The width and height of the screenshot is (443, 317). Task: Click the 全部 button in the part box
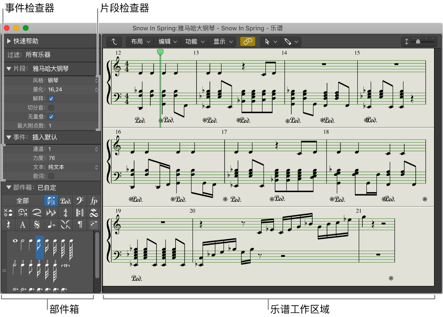tap(23, 201)
